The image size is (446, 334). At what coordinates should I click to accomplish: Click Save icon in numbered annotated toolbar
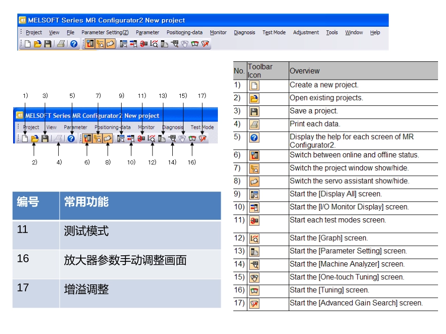point(45,139)
